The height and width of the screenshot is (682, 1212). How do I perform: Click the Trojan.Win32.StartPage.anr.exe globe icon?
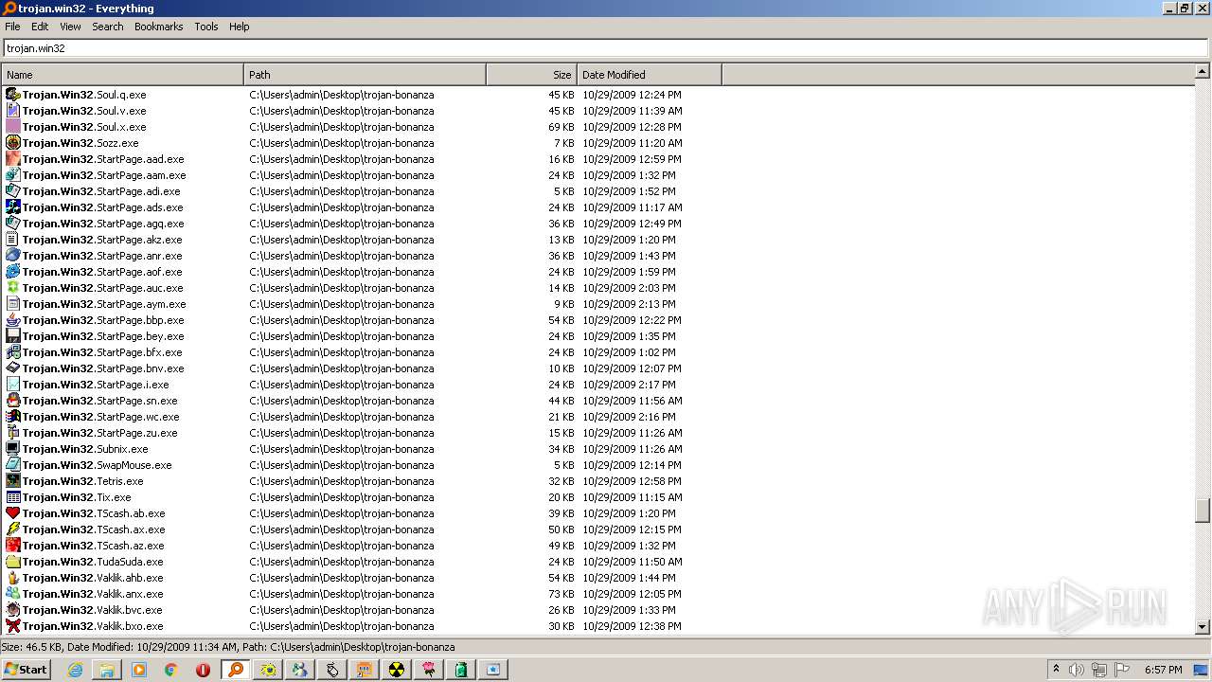click(x=13, y=256)
